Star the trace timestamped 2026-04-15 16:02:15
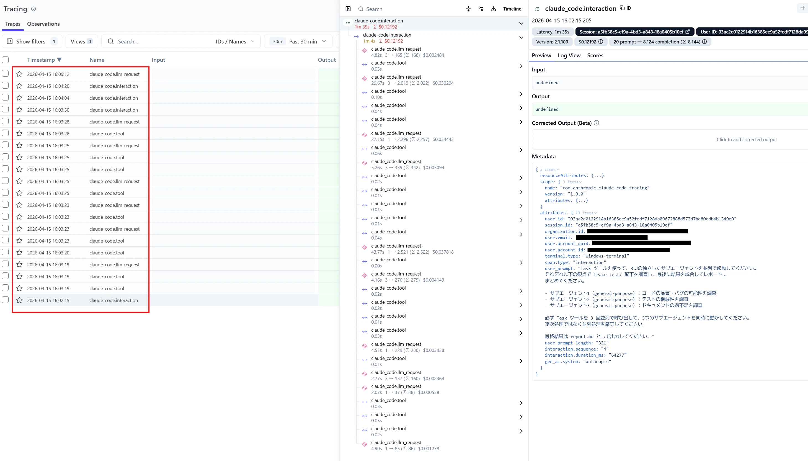This screenshot has width=808, height=461. coord(19,300)
